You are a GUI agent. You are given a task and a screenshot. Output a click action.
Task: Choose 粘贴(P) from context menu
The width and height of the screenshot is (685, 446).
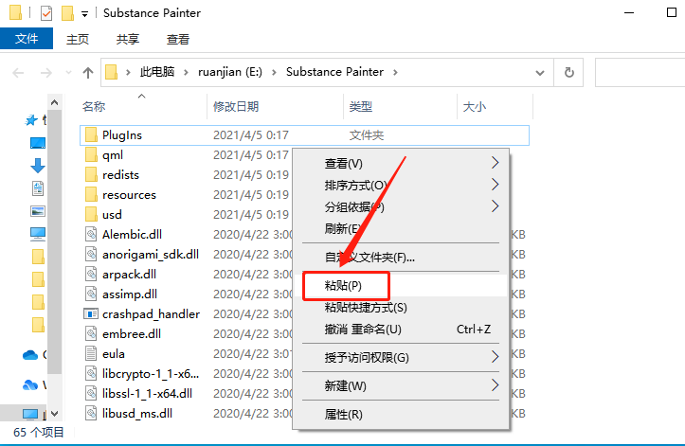click(x=401, y=286)
